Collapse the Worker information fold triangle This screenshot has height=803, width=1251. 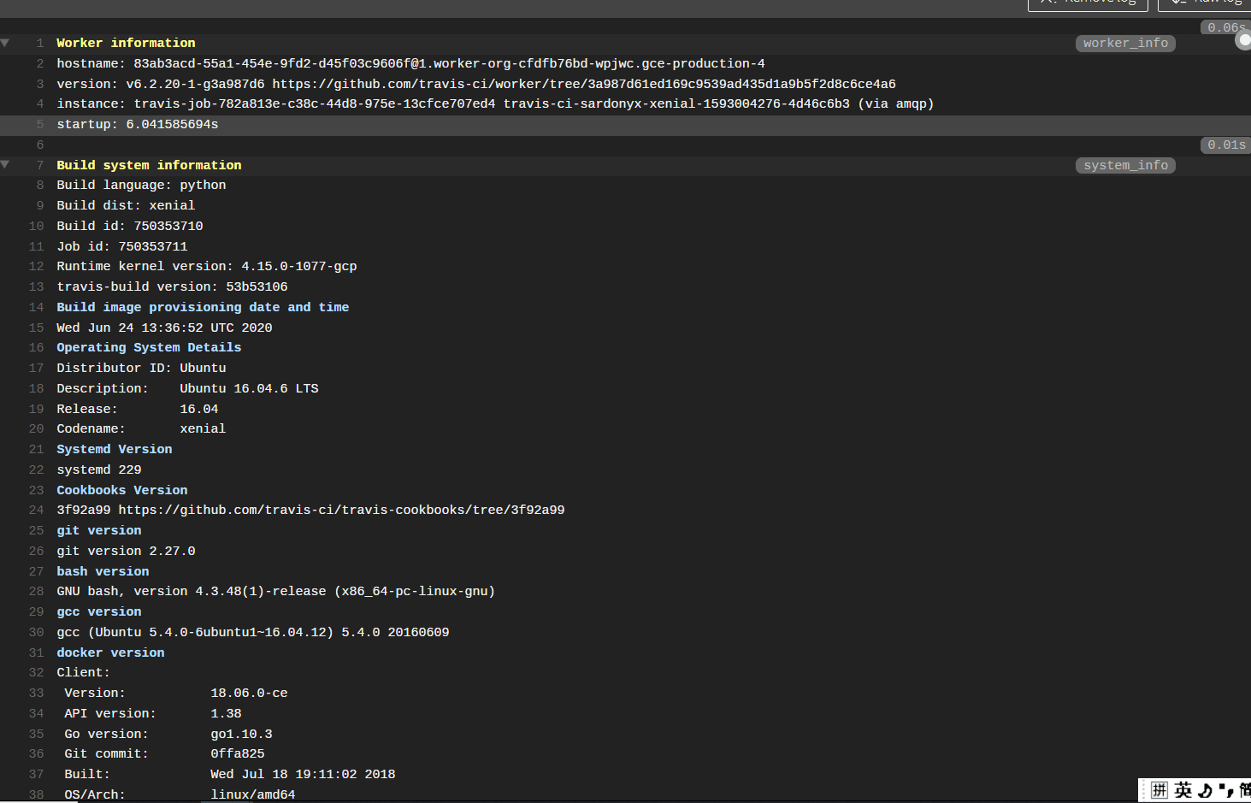[5, 43]
